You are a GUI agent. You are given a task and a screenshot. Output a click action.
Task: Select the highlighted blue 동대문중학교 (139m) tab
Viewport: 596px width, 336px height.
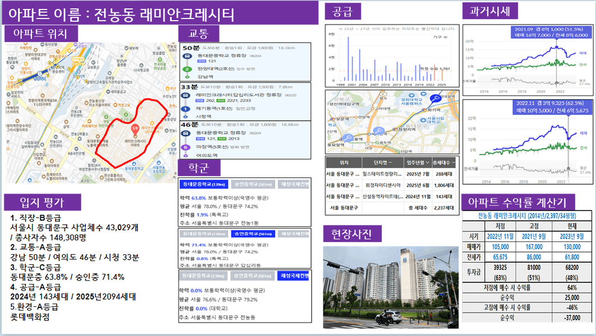point(204,184)
